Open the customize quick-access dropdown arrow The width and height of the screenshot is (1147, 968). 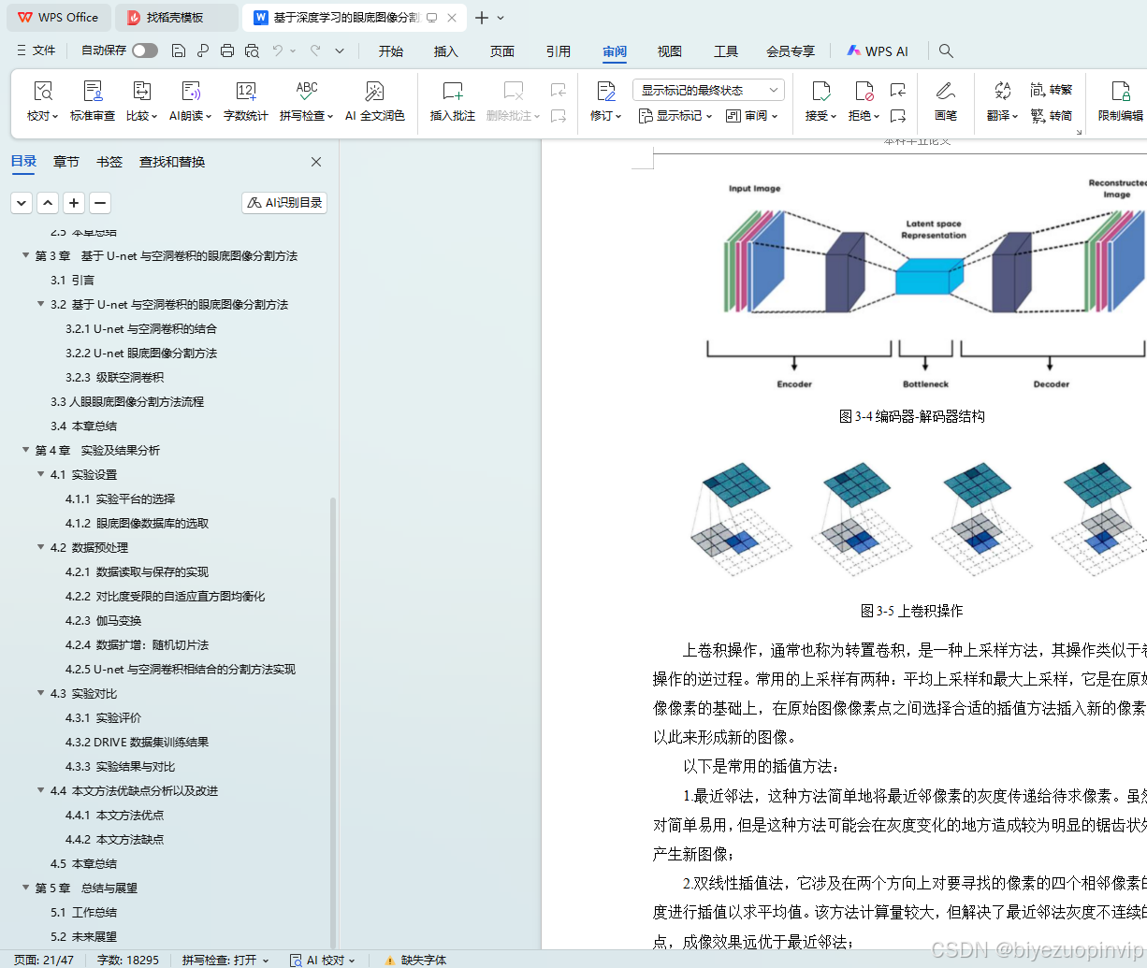(x=340, y=51)
